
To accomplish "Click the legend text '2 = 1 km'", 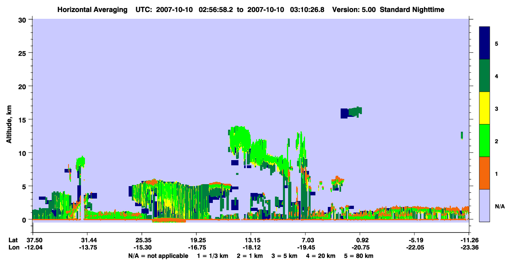I will click(x=250, y=256).
